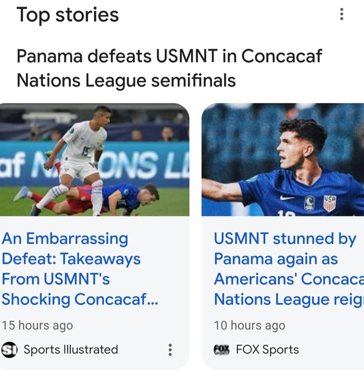The height and width of the screenshot is (378, 364).
Task: Open the FOX Sports article photo
Action: pos(283,159)
